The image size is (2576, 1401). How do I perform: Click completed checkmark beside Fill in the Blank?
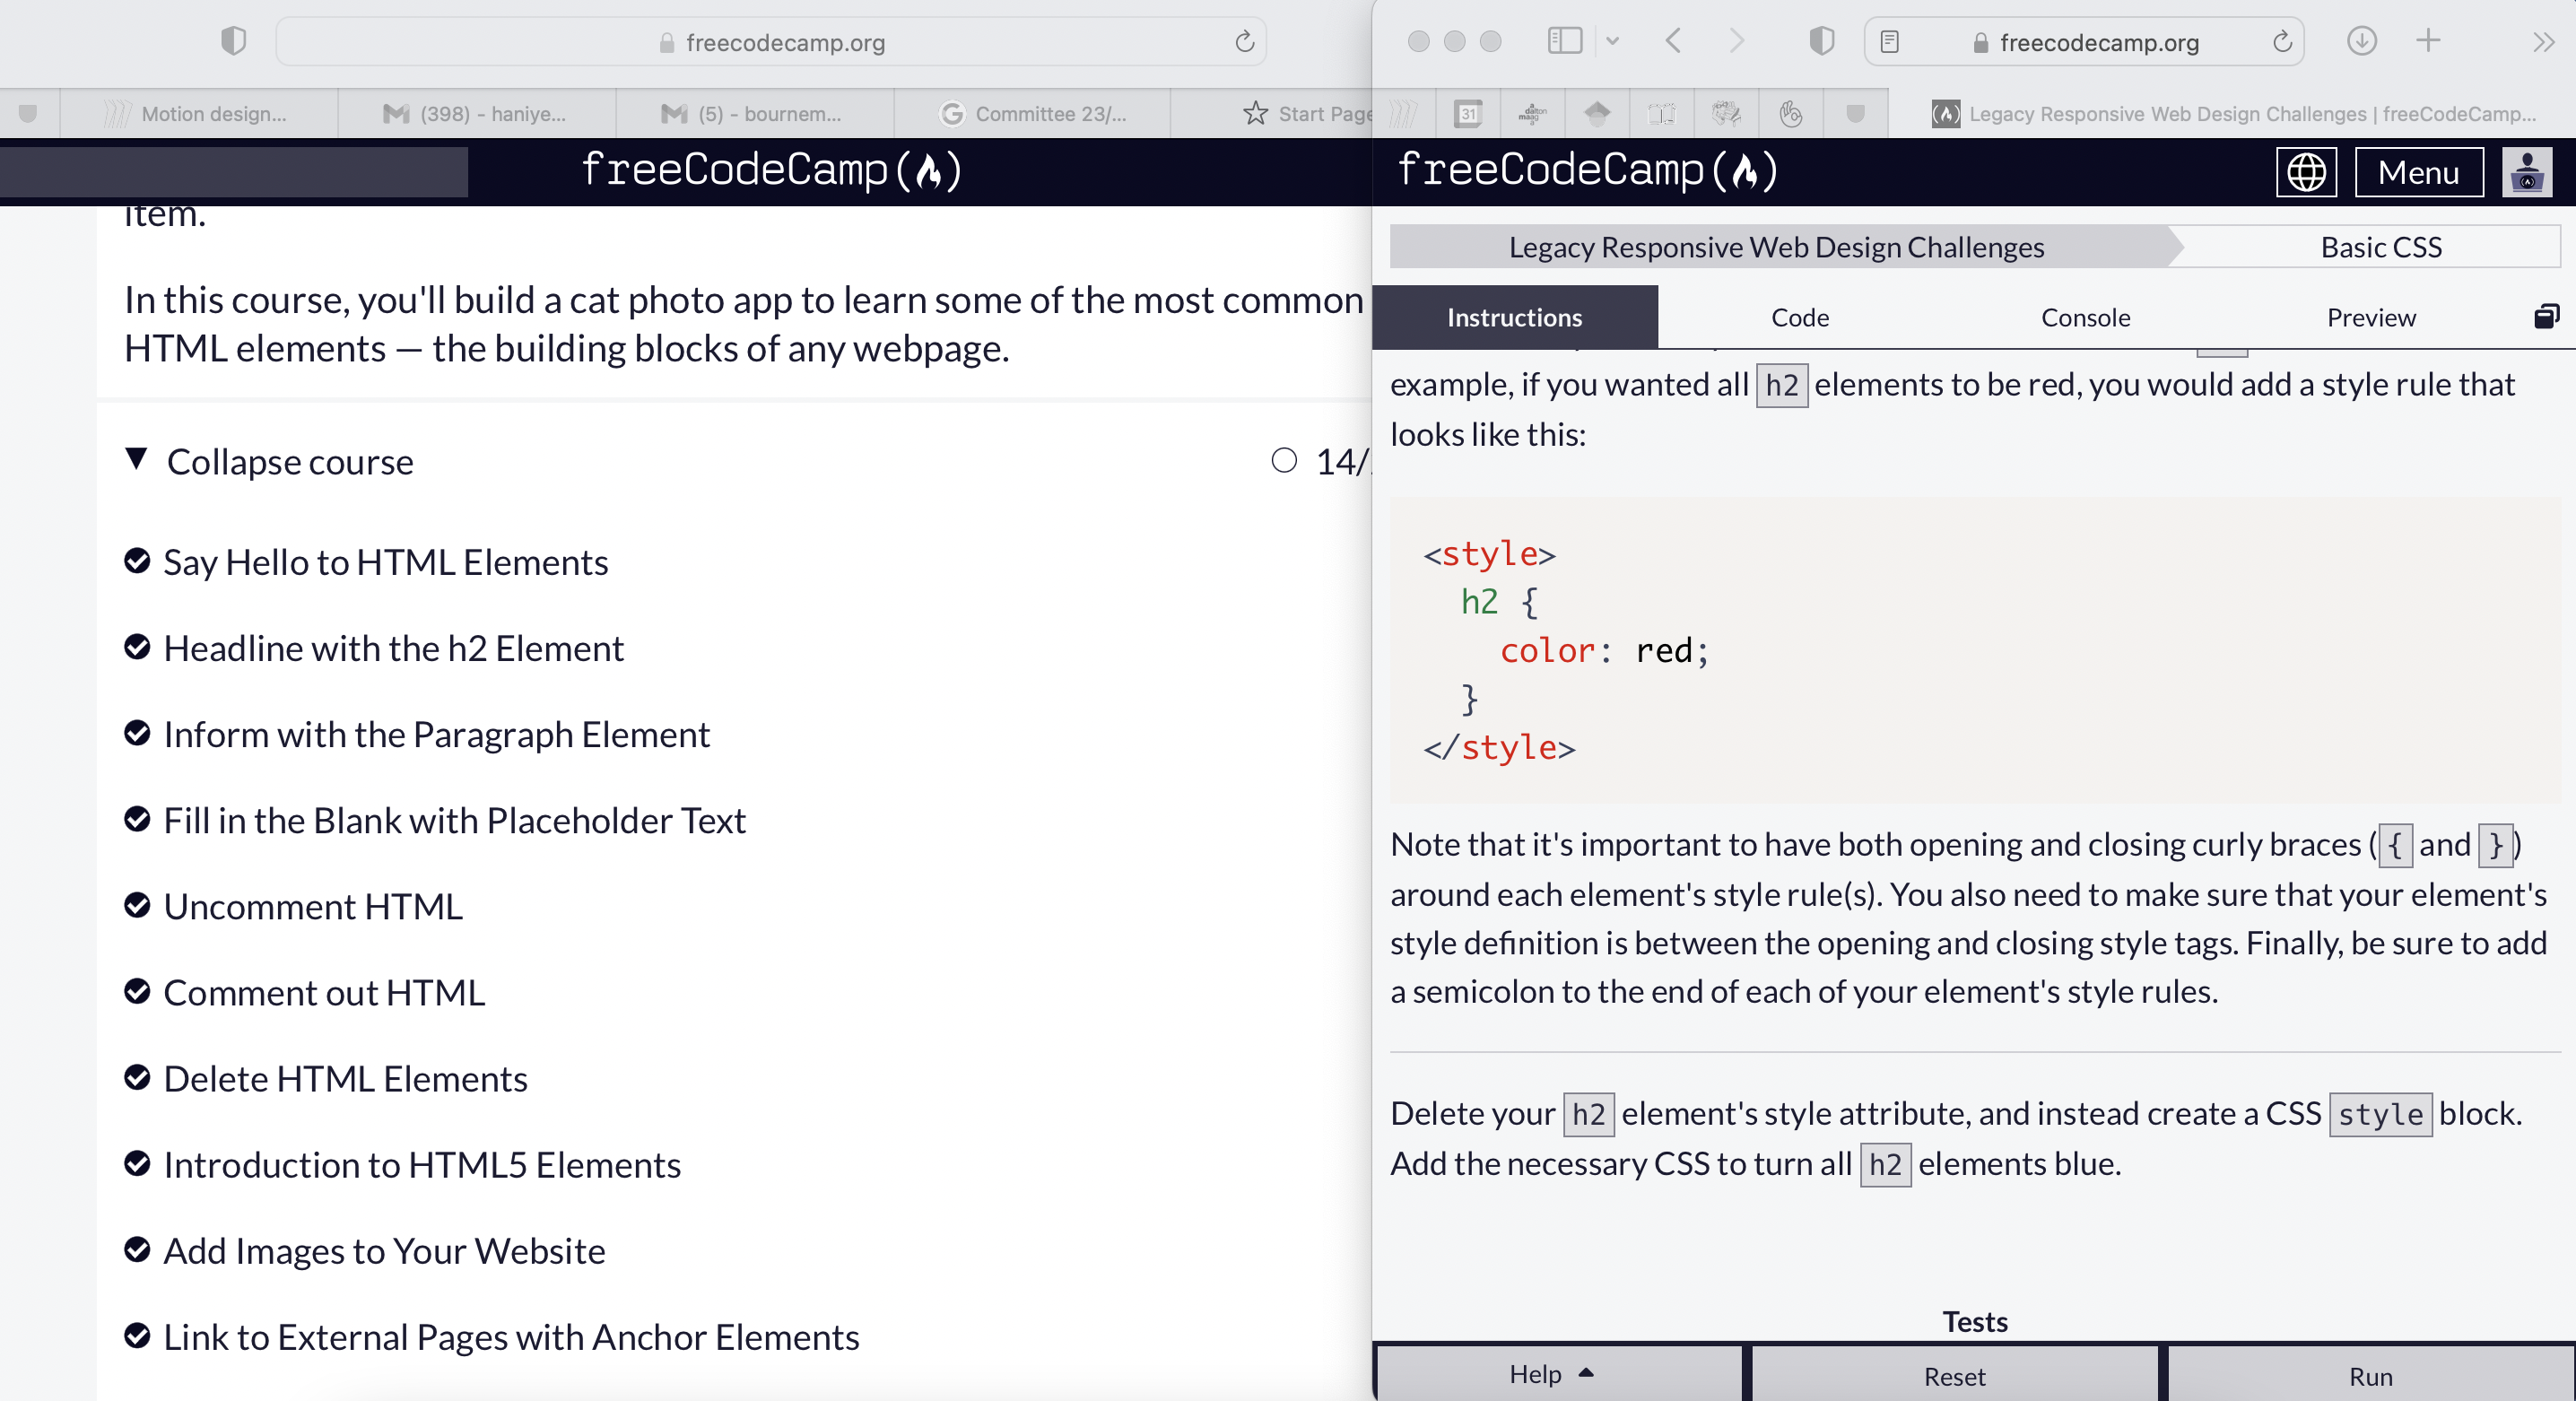(137, 819)
